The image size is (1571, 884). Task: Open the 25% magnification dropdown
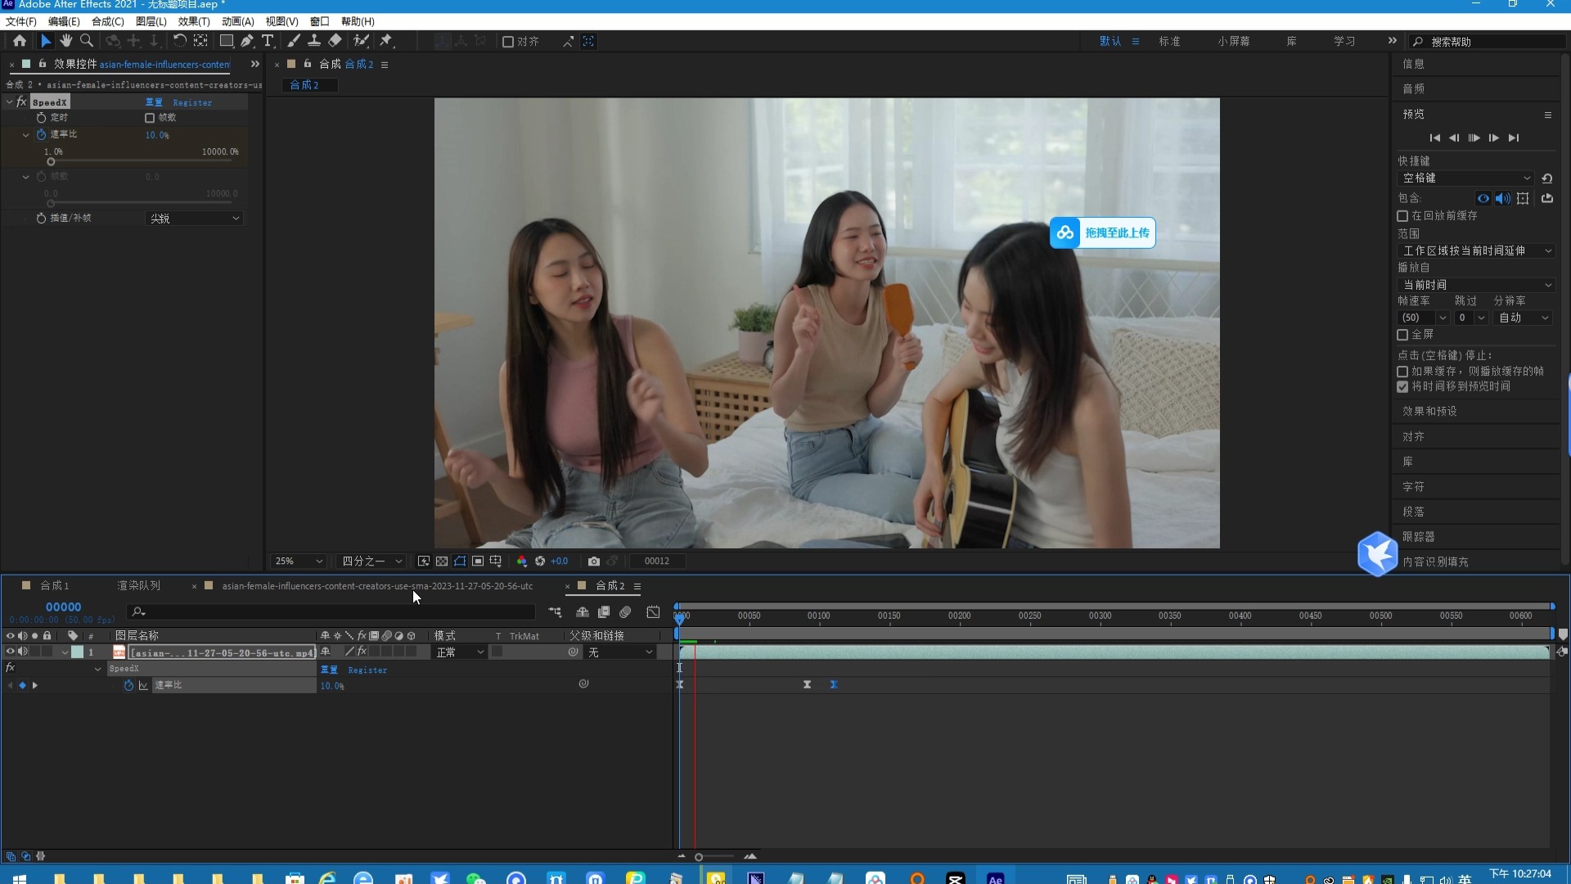point(299,562)
